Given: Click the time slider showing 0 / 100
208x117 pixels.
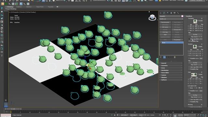Looking at the screenshot, I should pyautogui.click(x=13, y=109).
